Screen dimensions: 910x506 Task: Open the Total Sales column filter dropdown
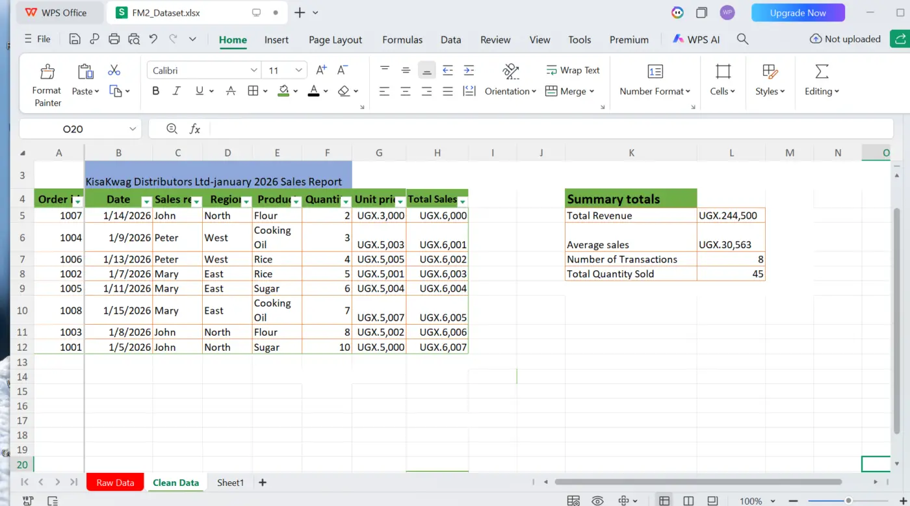(x=462, y=201)
